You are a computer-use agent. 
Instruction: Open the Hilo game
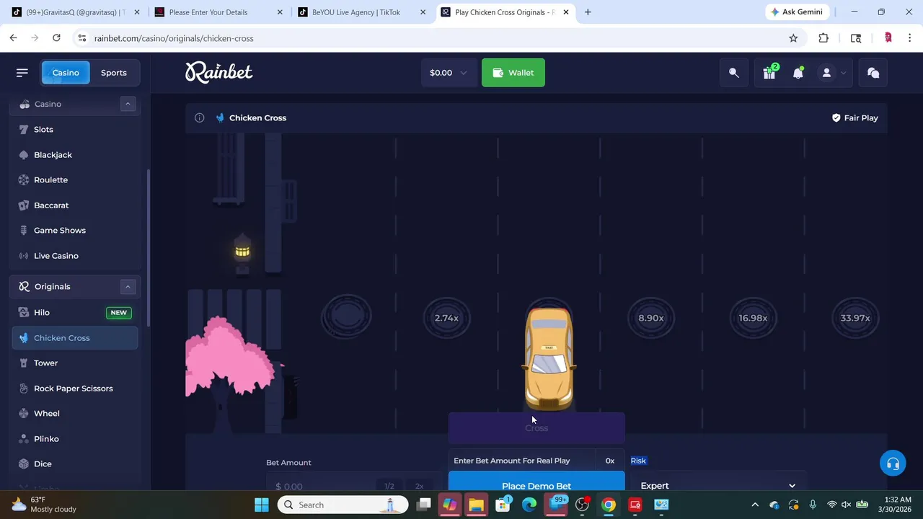(x=75, y=312)
